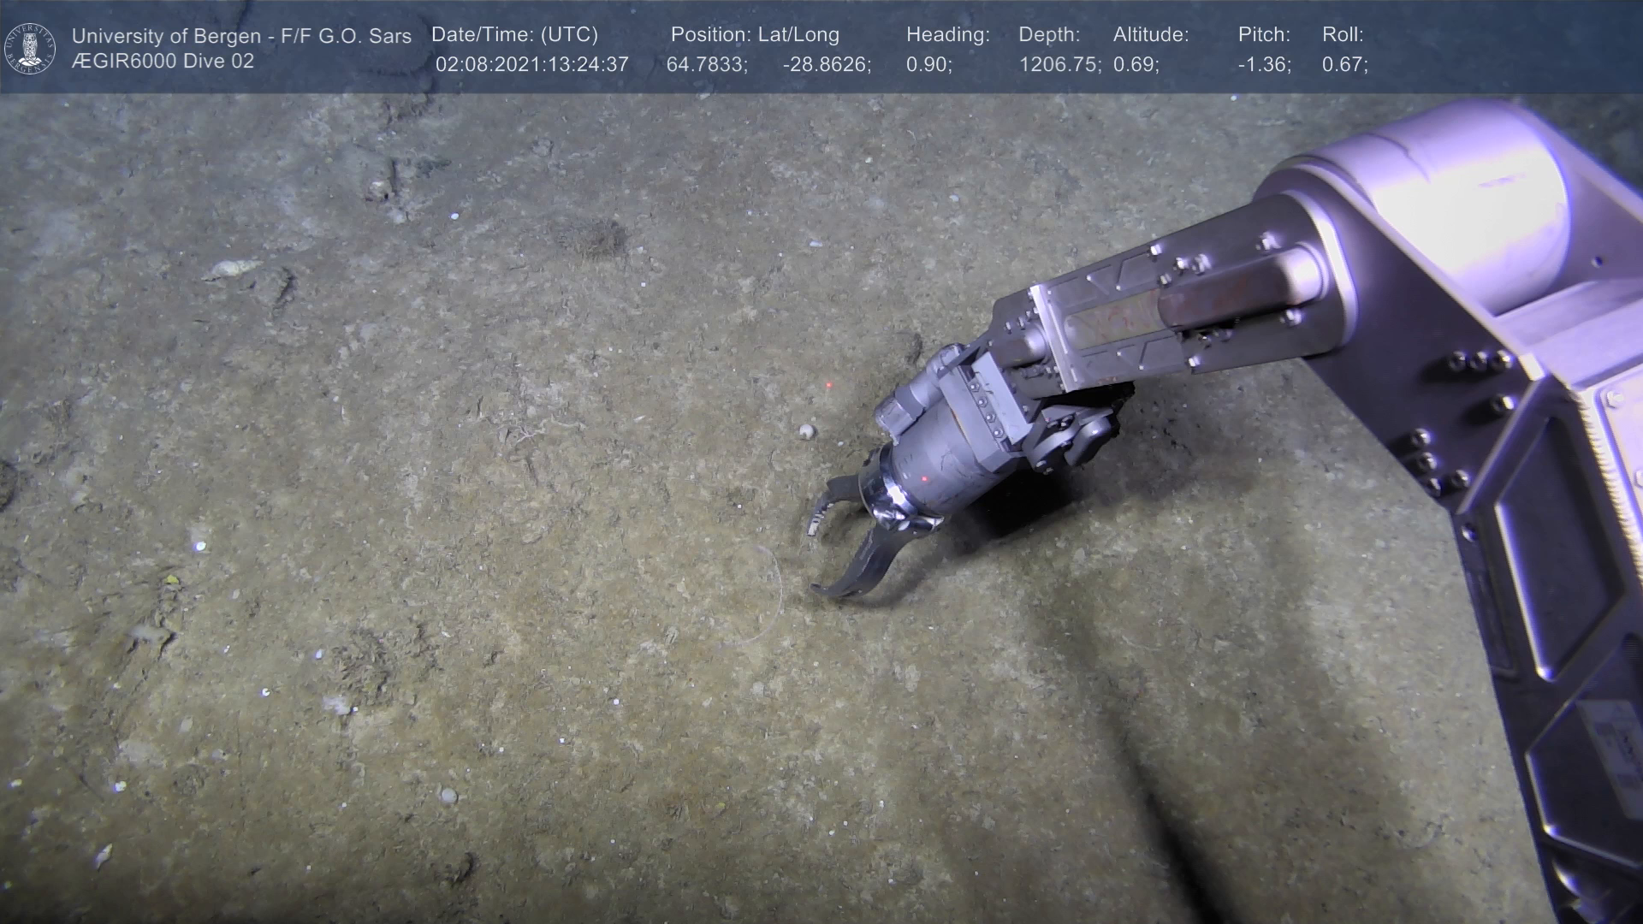The height and width of the screenshot is (924, 1643).
Task: Click pitch value -1.36
Action: click(1264, 65)
